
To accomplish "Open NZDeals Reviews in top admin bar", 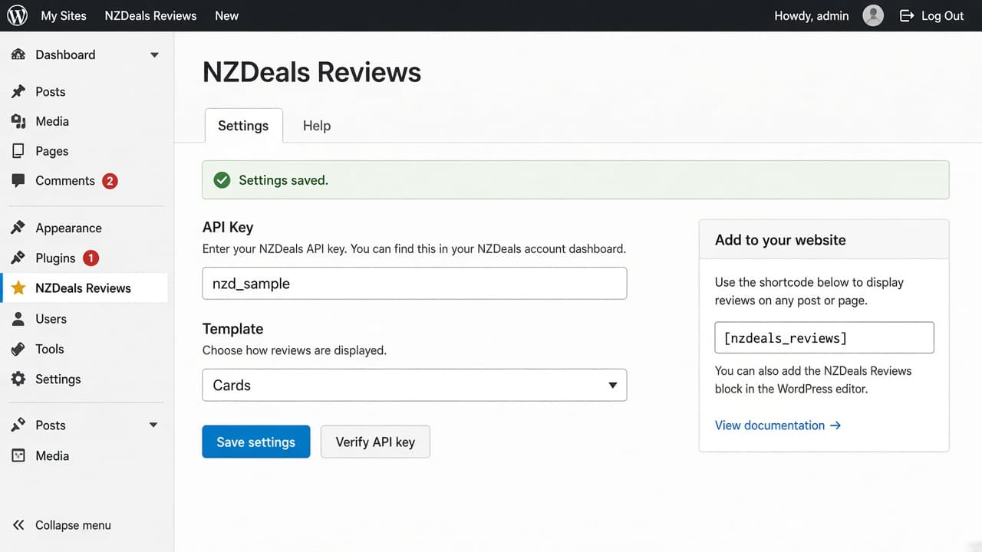I will pos(150,15).
